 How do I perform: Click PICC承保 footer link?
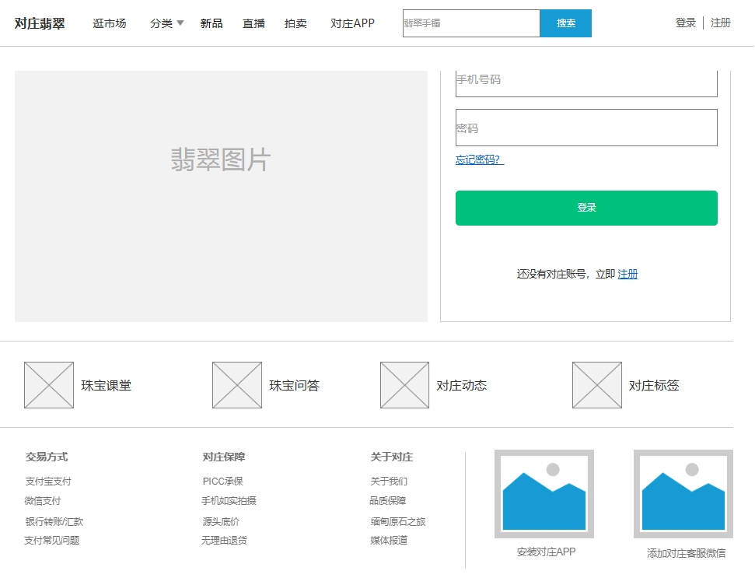[x=223, y=482]
